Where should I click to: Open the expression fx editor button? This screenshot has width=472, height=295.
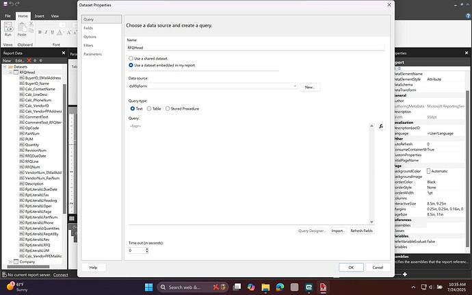(381, 126)
